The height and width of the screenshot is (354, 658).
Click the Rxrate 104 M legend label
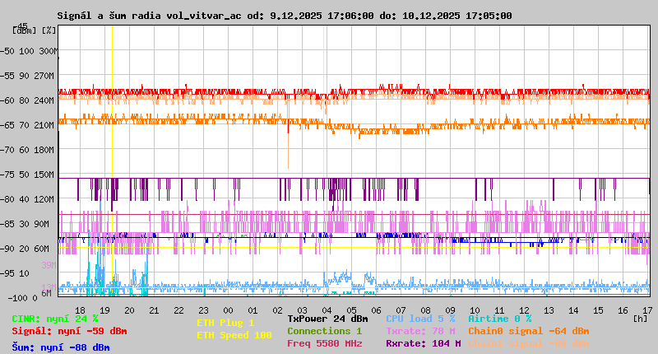coord(419,343)
